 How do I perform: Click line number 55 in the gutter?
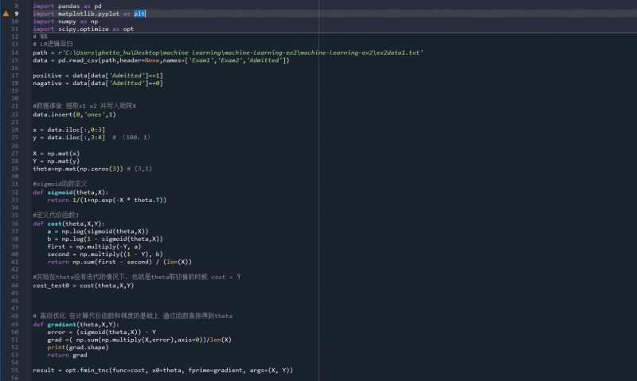click(16, 371)
